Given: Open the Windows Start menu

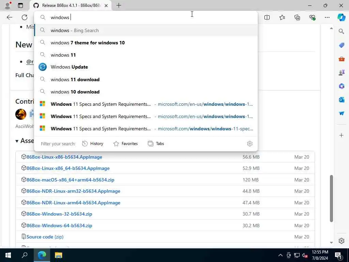Looking at the screenshot, I should pyautogui.click(x=8, y=255).
